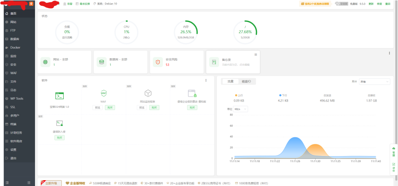This screenshot has height=186, width=398.
Task: Click the 网站 globe icon card
Action: [46, 62]
